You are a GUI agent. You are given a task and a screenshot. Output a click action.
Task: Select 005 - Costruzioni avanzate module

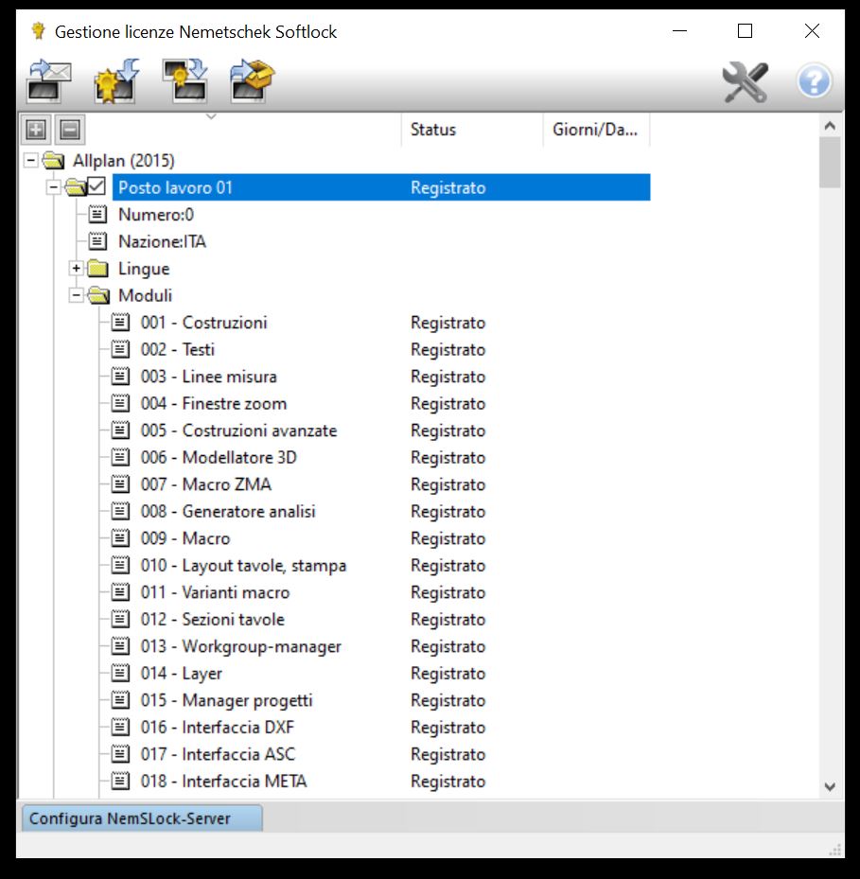pyautogui.click(x=238, y=430)
